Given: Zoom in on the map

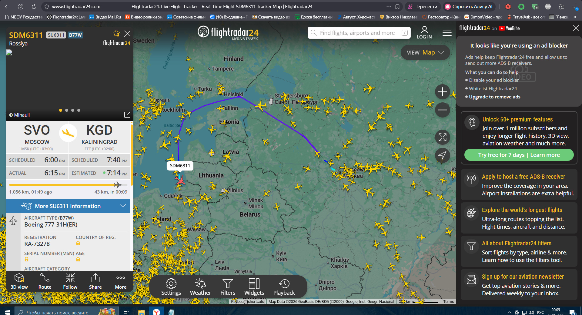Looking at the screenshot, I should point(443,92).
